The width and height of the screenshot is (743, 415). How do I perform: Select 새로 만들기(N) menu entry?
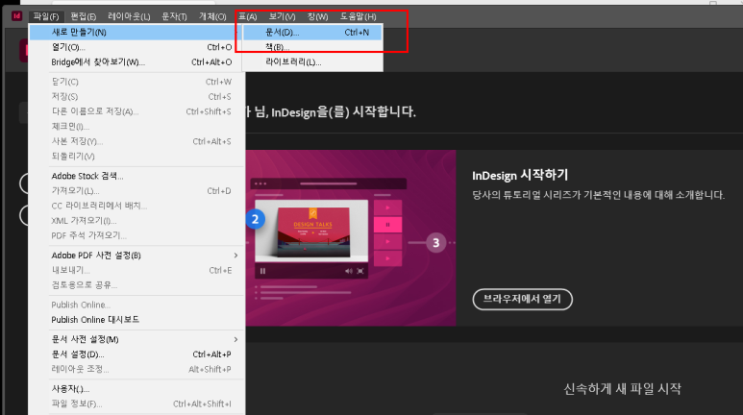[136, 33]
